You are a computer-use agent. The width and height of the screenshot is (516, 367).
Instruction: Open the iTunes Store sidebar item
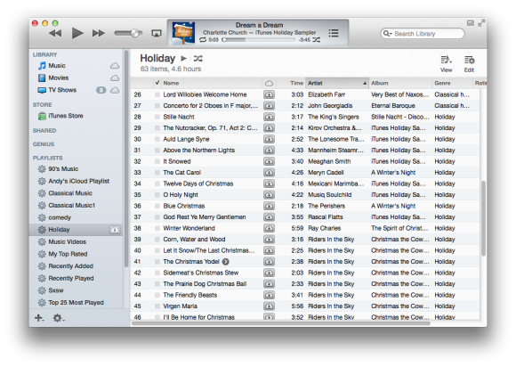pos(66,116)
